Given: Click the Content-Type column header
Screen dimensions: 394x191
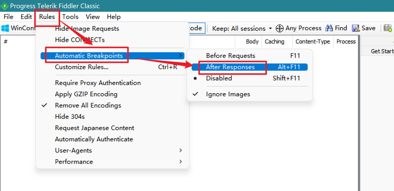Looking at the screenshot, I should pos(313,41).
